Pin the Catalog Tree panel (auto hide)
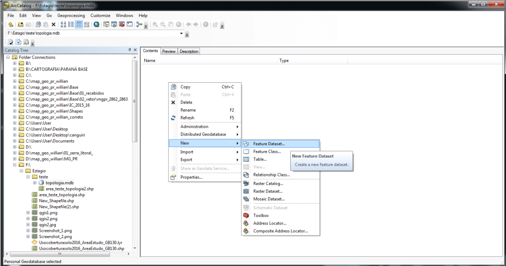The width and height of the screenshot is (506, 266). (x=130, y=50)
